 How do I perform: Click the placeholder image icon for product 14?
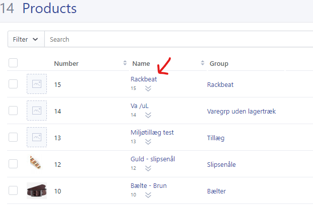click(x=37, y=111)
